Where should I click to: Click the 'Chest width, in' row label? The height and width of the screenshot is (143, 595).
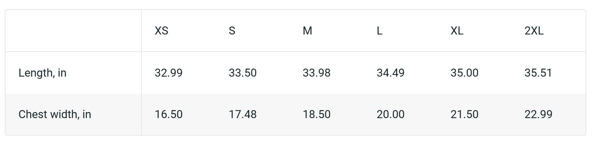click(x=55, y=114)
